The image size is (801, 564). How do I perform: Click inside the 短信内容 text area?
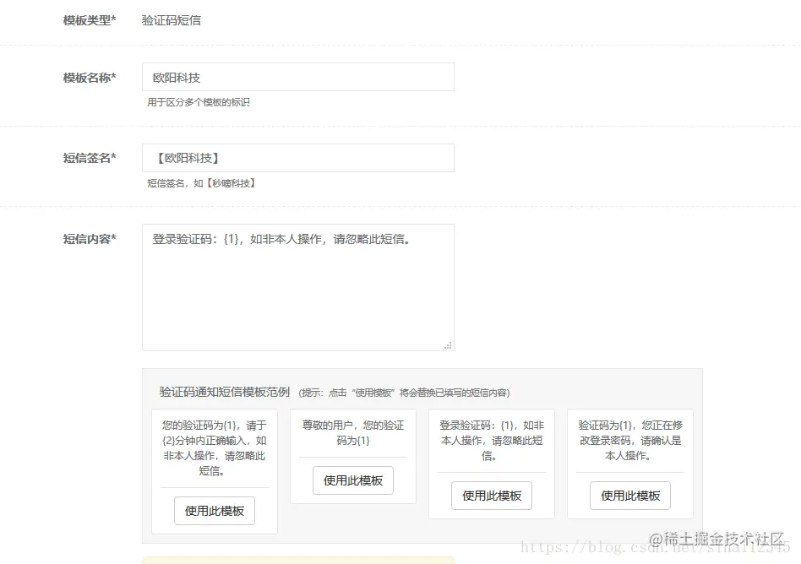tap(297, 287)
